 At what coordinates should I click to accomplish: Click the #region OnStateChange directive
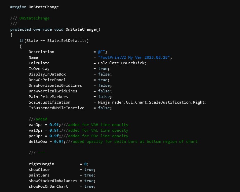[34, 7]
